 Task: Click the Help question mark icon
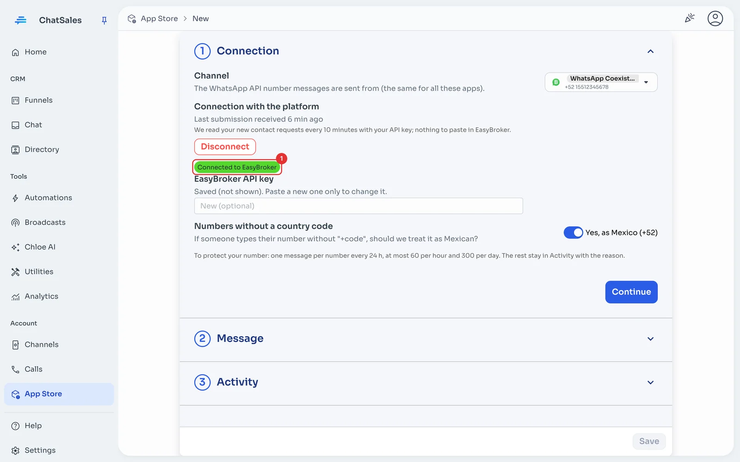(15, 426)
